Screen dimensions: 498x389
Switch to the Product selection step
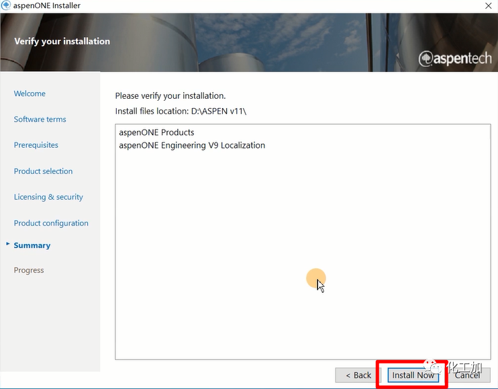[x=43, y=171]
